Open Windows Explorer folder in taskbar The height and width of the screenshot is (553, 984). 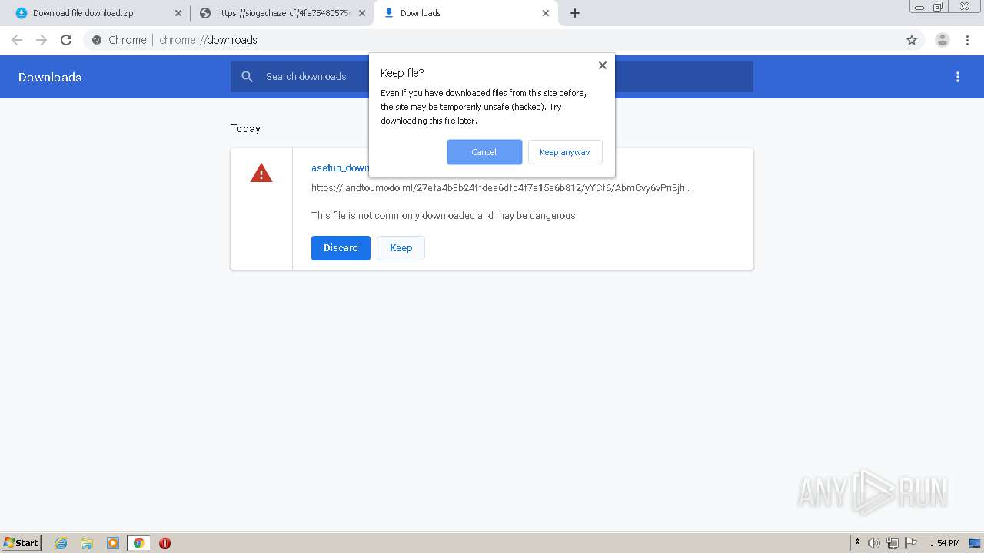tap(87, 543)
